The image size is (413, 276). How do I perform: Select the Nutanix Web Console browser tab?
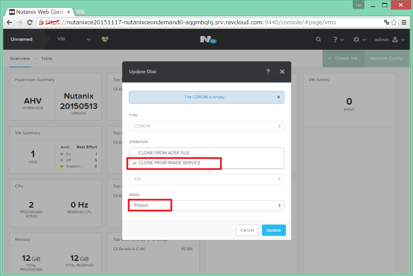click(40, 12)
